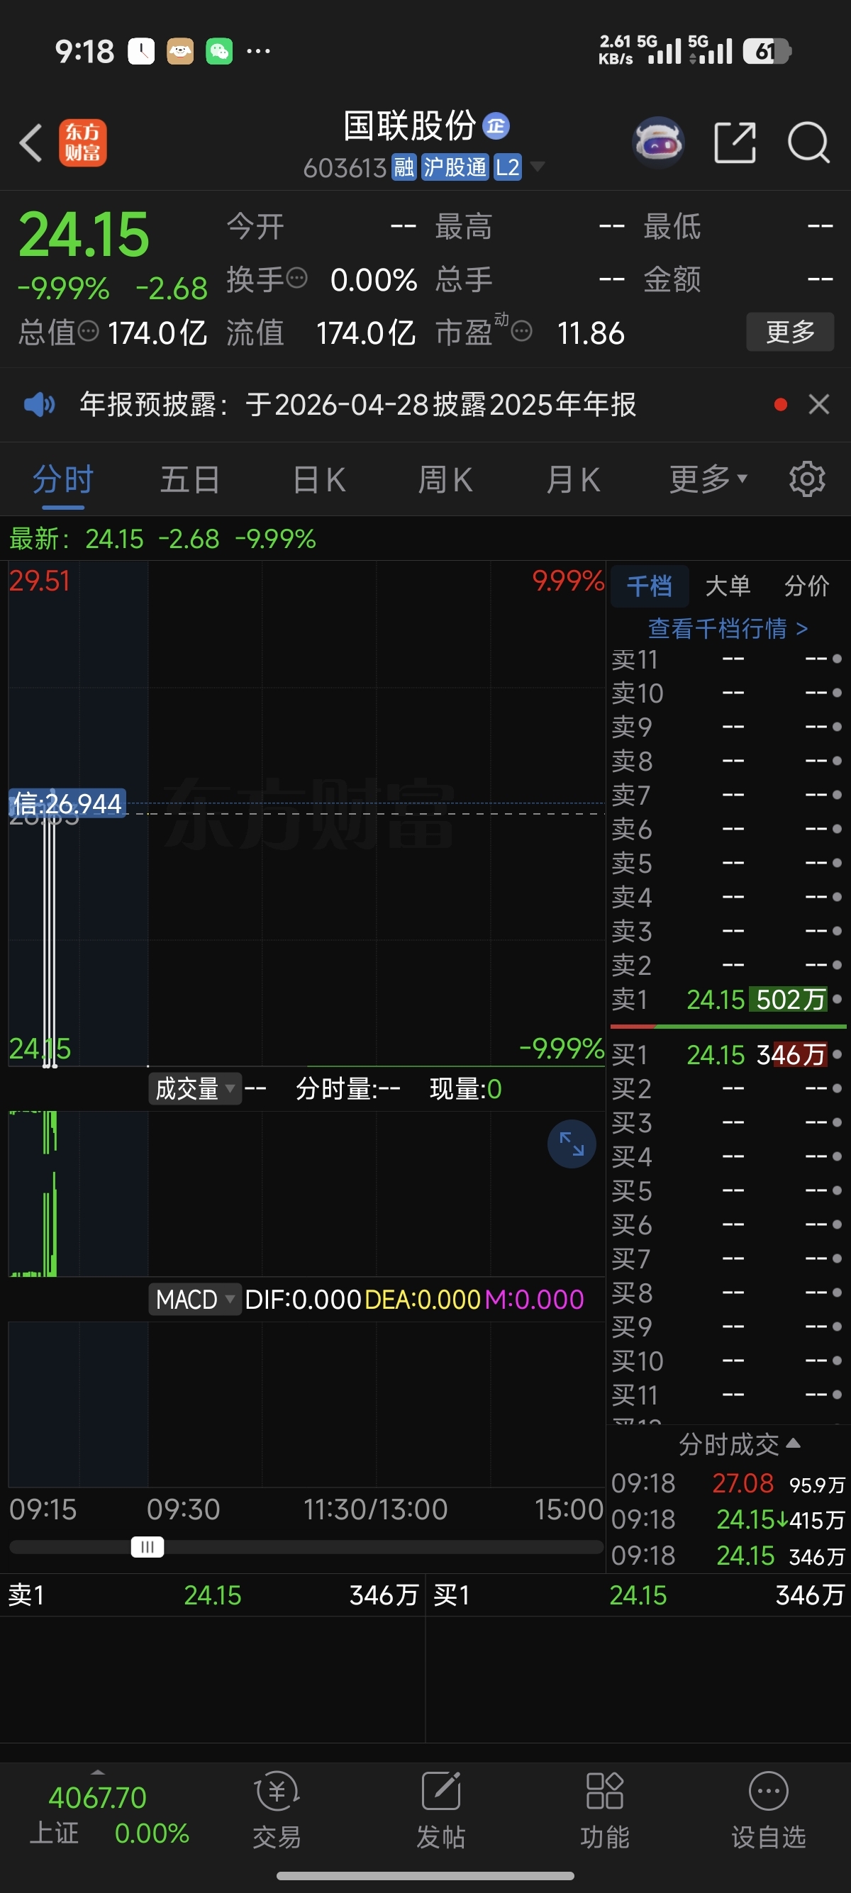This screenshot has height=1893, width=851.
Task: Tap the WeChat icon in status bar
Action: pyautogui.click(x=219, y=52)
